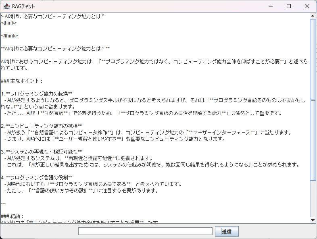Screen dimensions: 317x239
Task: Click the システムの再現性・検証可能性 item line
Action: point(44,152)
